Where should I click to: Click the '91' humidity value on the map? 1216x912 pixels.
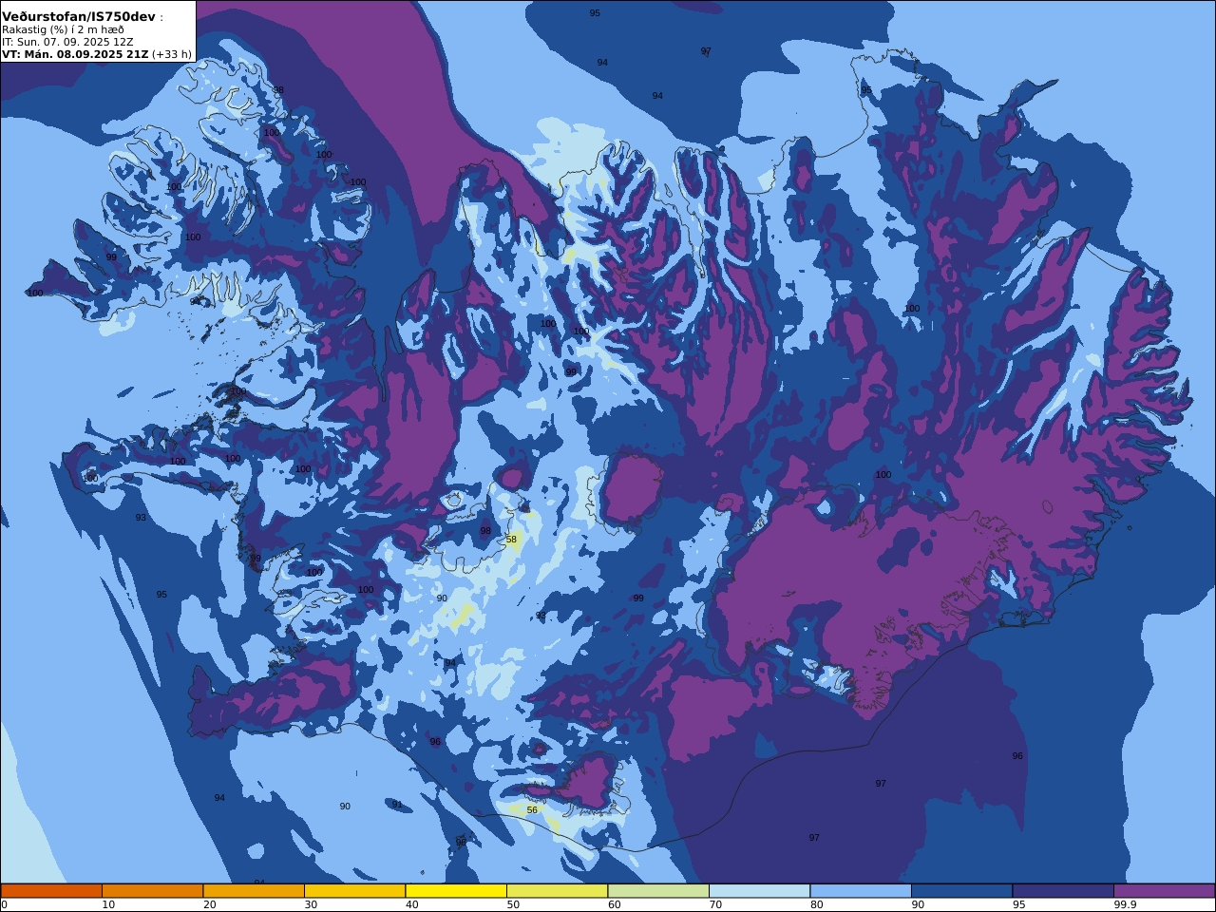coord(397,805)
